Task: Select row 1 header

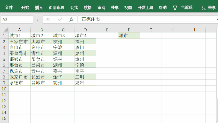Action: 4,36
